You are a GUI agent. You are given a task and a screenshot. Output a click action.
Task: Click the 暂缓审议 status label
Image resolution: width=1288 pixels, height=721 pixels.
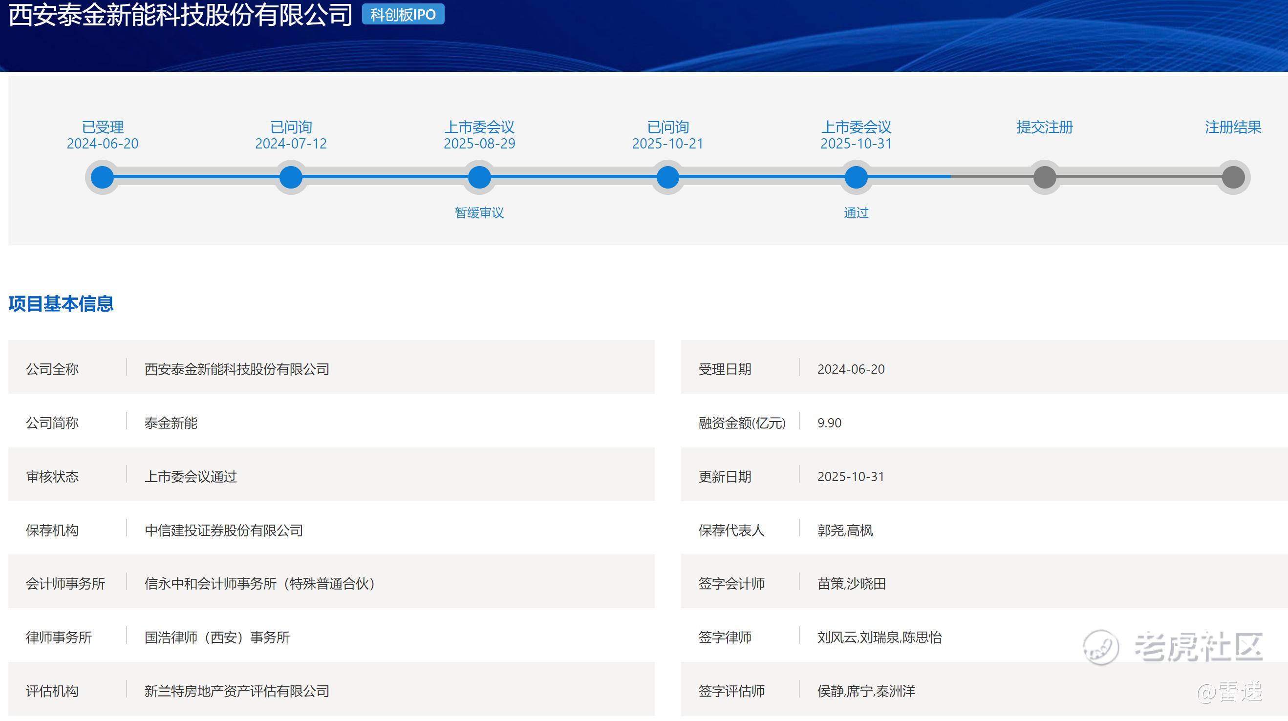pyautogui.click(x=479, y=213)
